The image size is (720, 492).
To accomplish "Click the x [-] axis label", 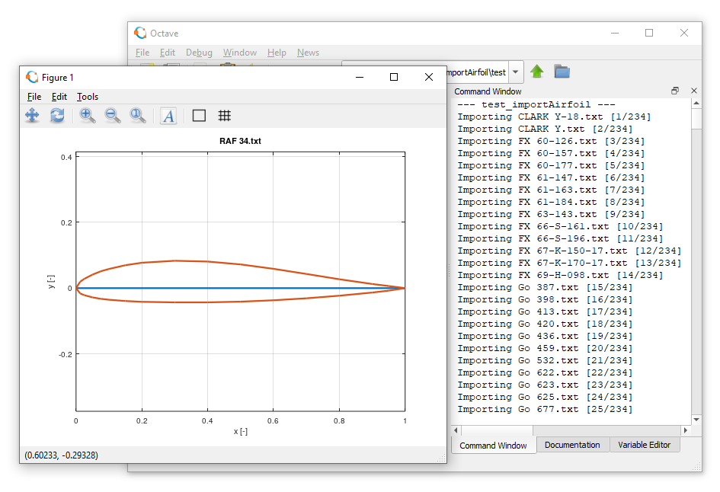I will [x=240, y=431].
